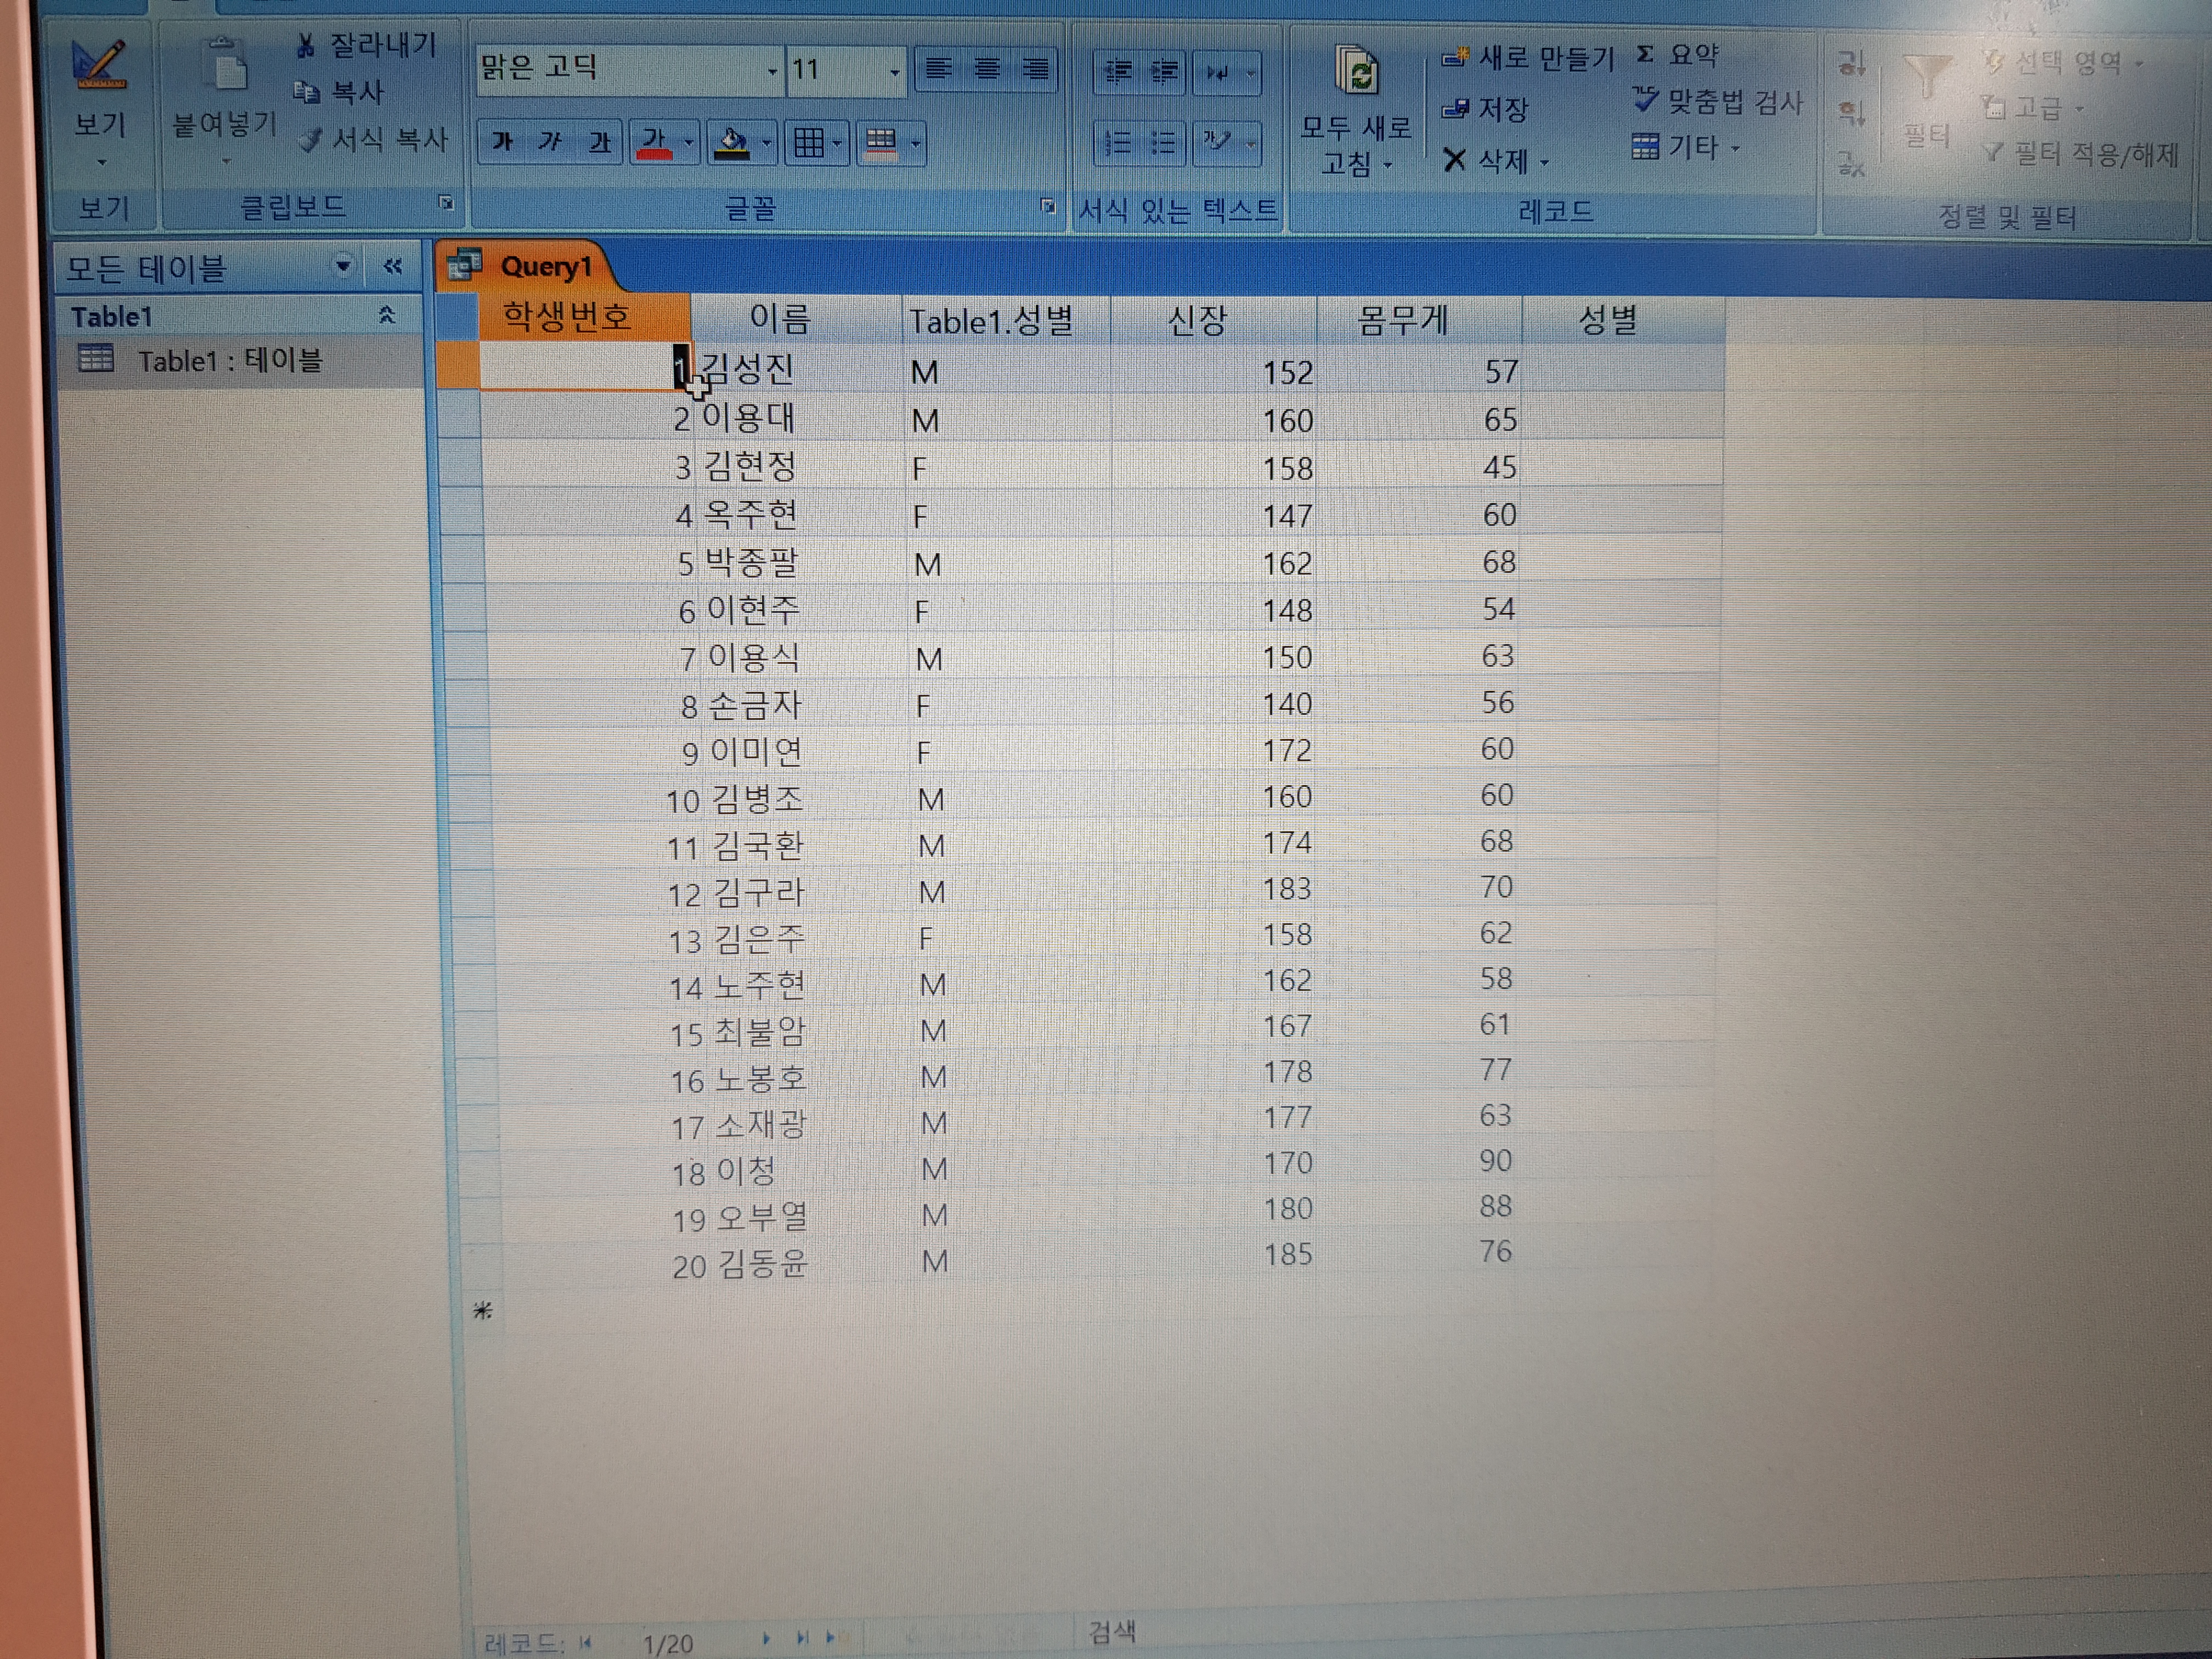Click 맞춤법 검사 spelling check
The height and width of the screenshot is (1659, 2212).
pyautogui.click(x=1717, y=101)
